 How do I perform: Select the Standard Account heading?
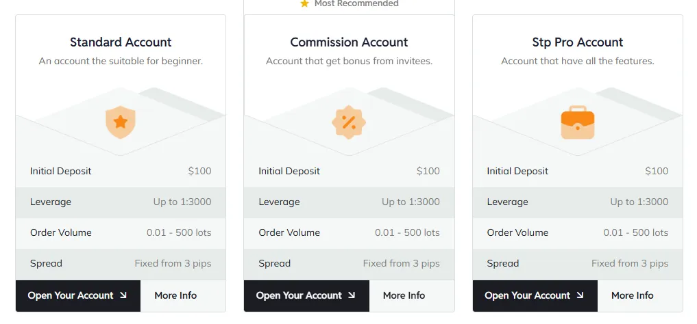click(121, 42)
